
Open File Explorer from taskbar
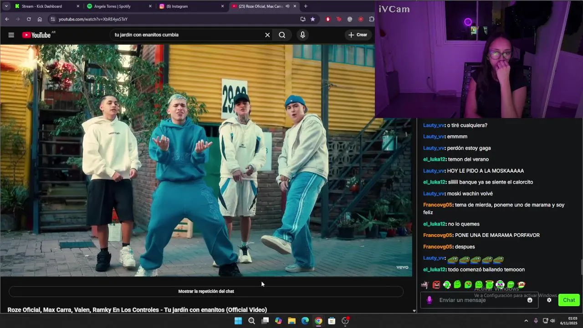tap(291, 321)
